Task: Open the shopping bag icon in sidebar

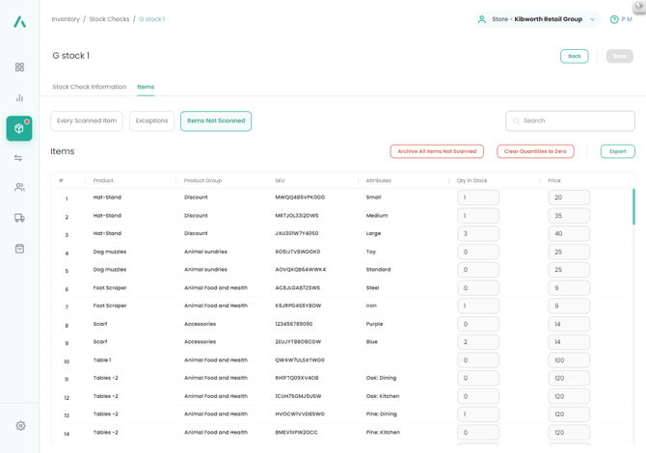Action: click(x=19, y=249)
